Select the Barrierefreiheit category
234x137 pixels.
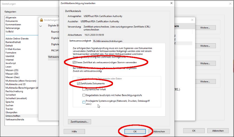tap(13, 42)
